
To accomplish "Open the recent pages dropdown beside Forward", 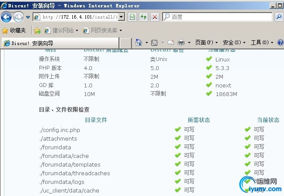I will [x=28, y=17].
